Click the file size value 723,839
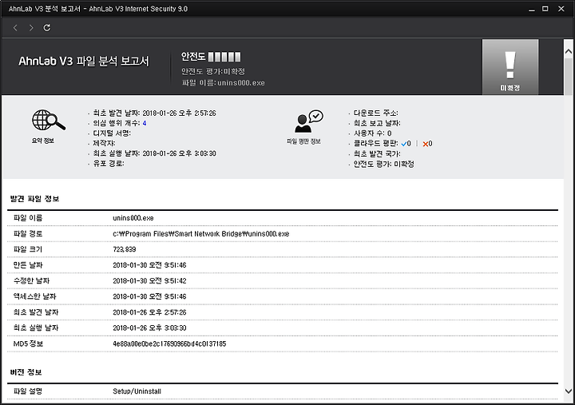575x405 pixels. coord(125,249)
